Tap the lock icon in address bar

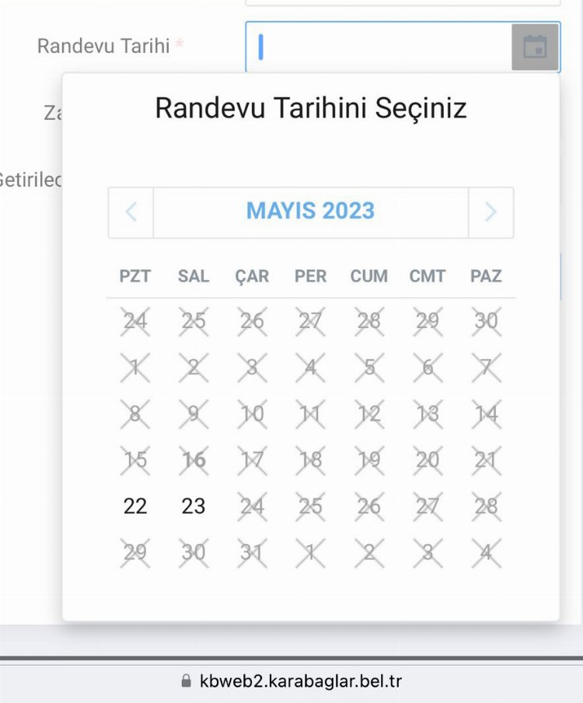pos(186,681)
